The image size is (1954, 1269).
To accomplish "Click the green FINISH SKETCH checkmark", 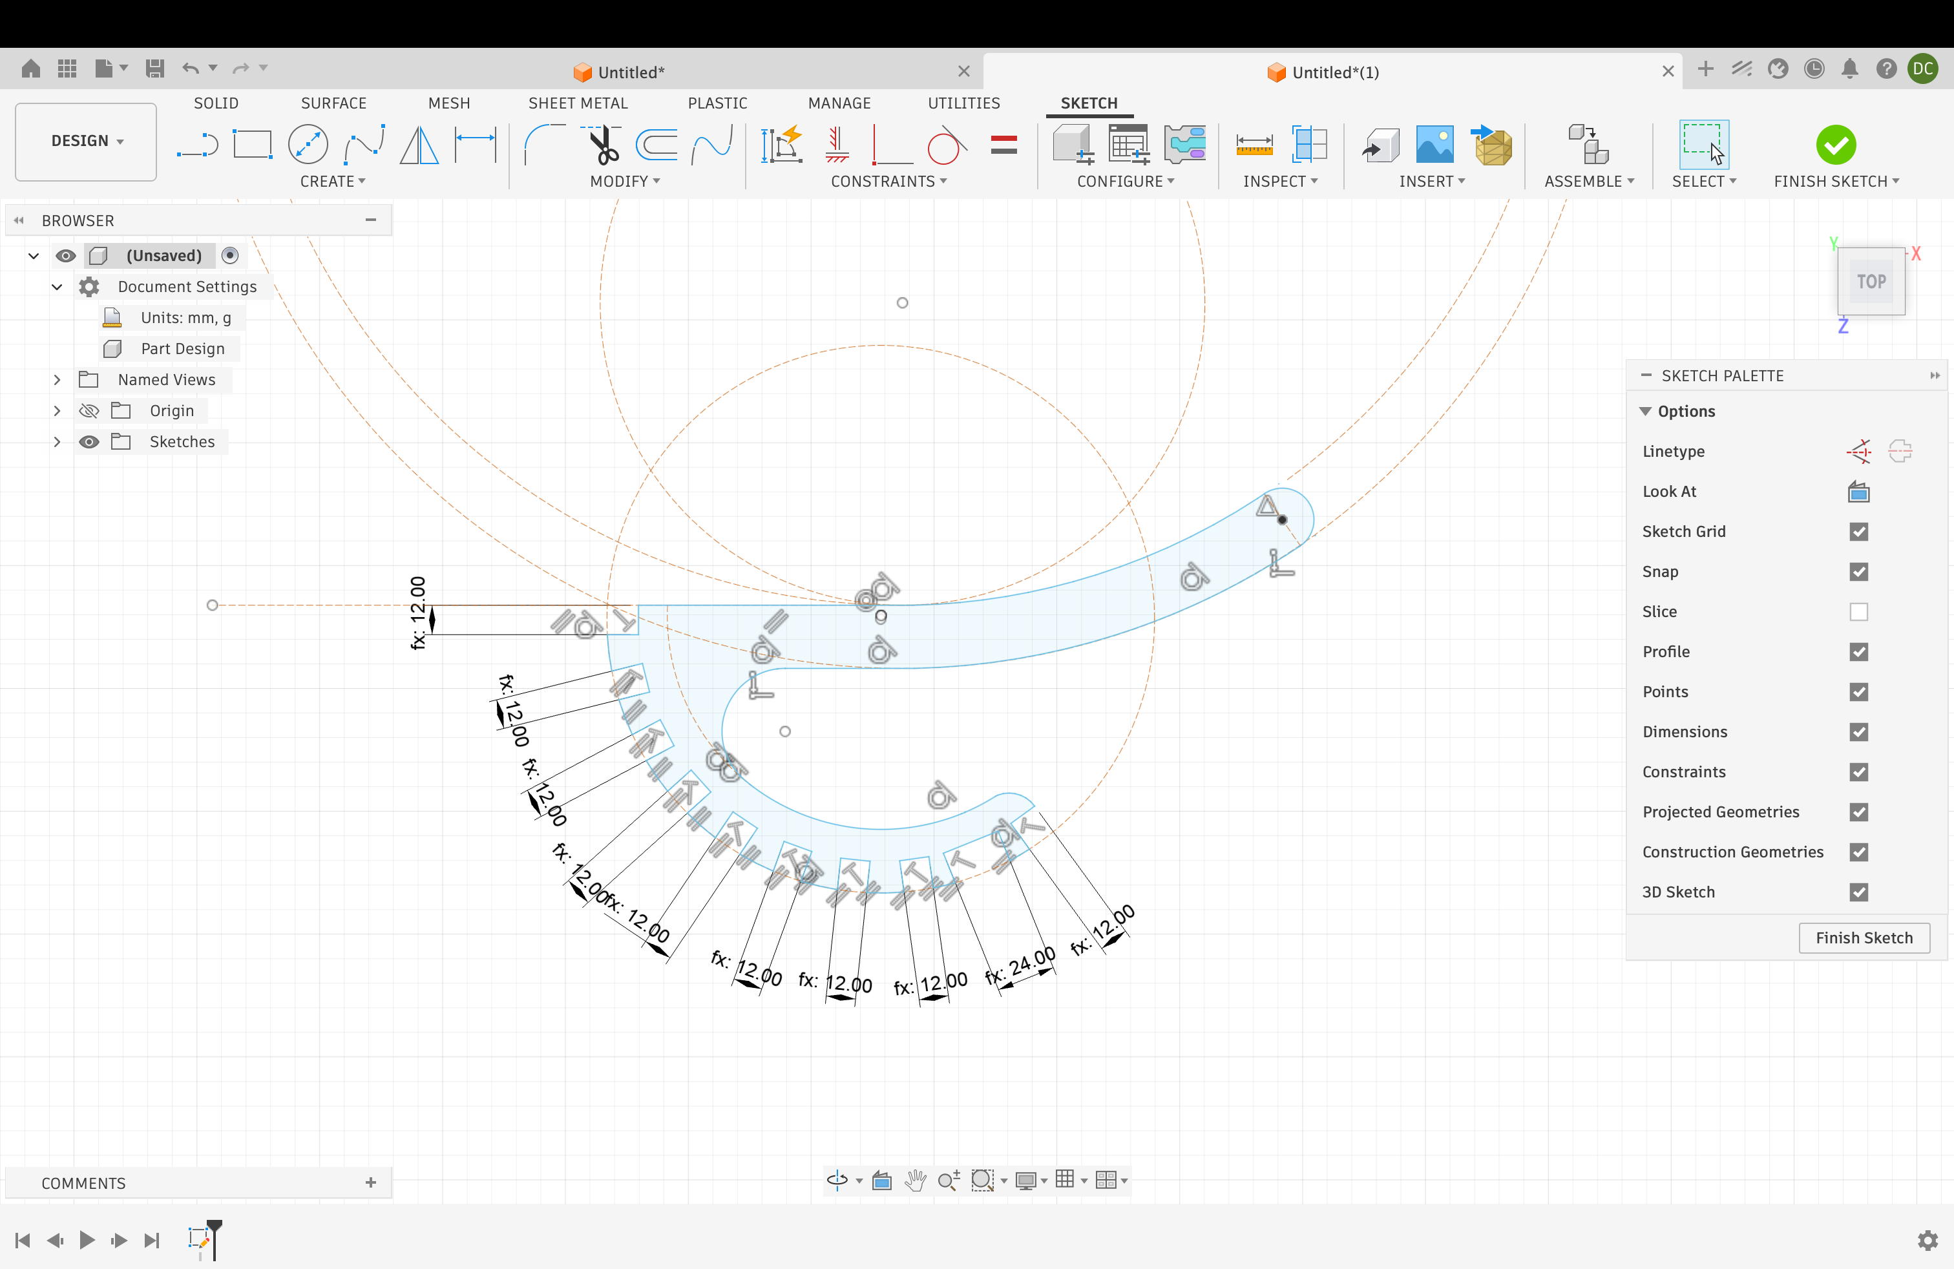I will pyautogui.click(x=1836, y=145).
